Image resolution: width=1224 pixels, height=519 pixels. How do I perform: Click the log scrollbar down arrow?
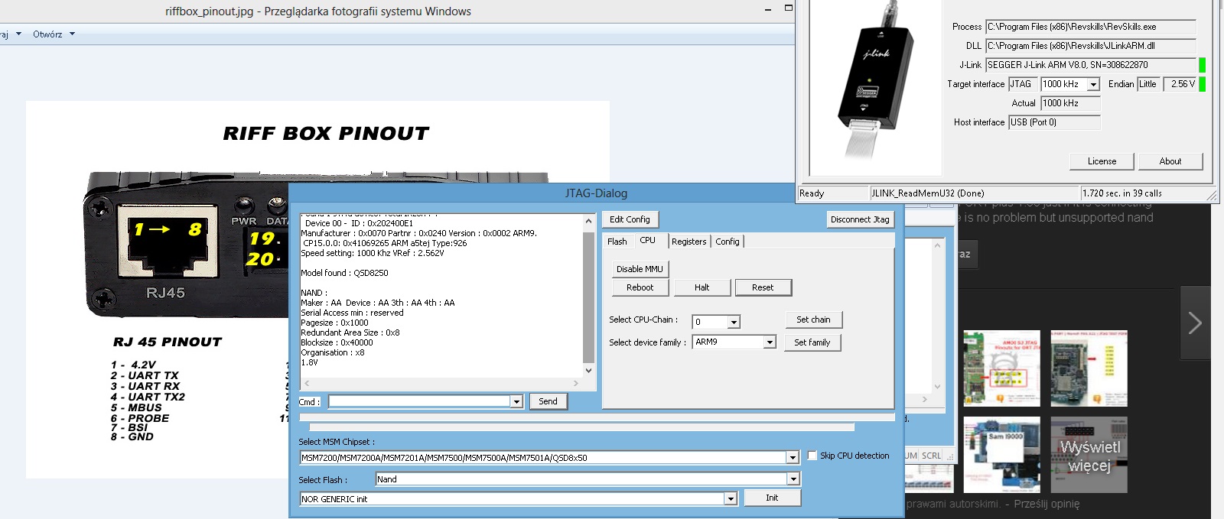pos(588,371)
